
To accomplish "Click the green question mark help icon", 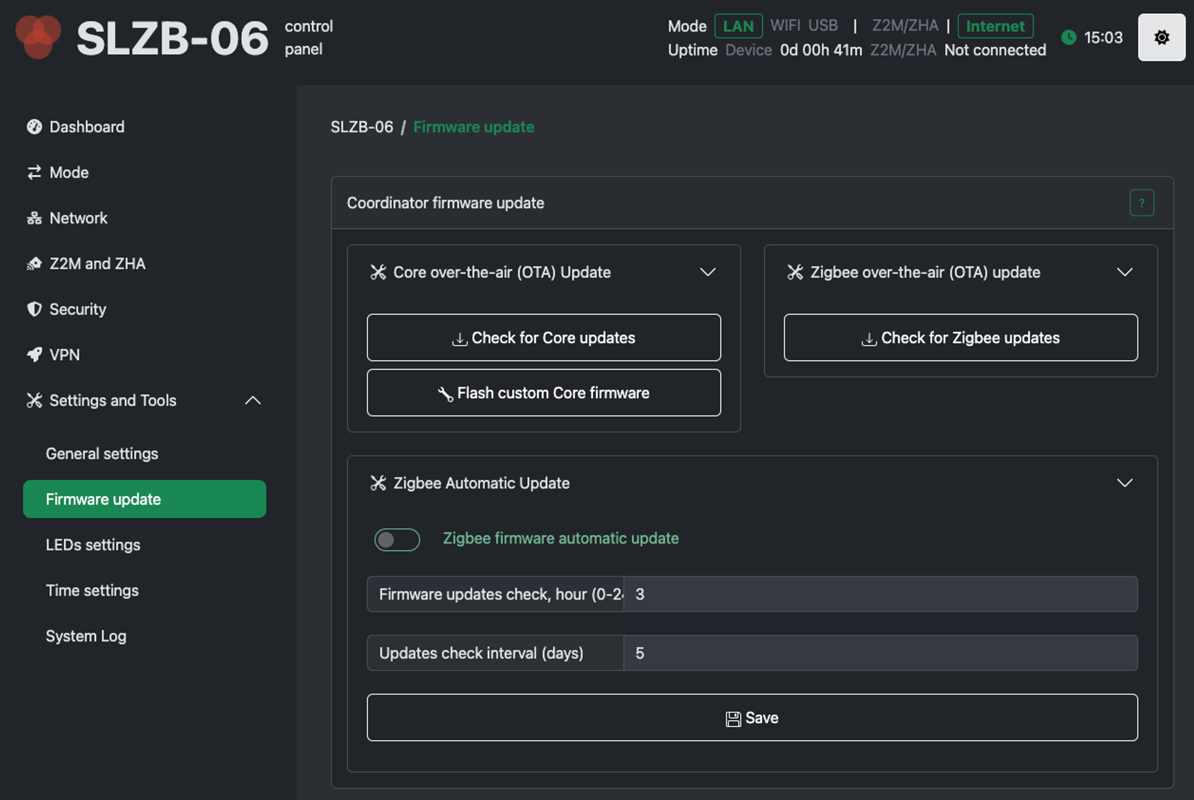I will point(1141,203).
